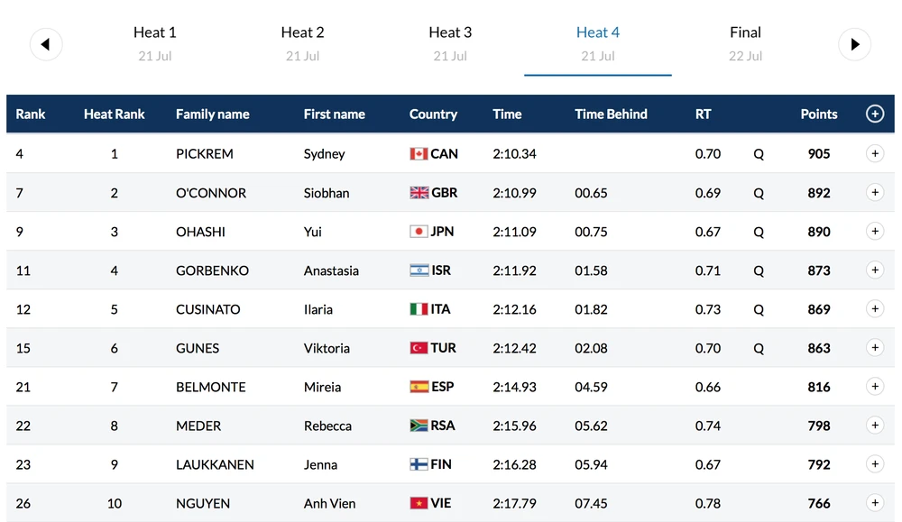Expand details for O'CONNOR row

(x=874, y=192)
